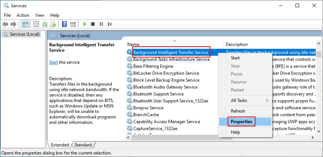This screenshot has width=323, height=157.
Task: Select Background Intelligent Transfer Service row
Action: pyautogui.click(x=171, y=52)
